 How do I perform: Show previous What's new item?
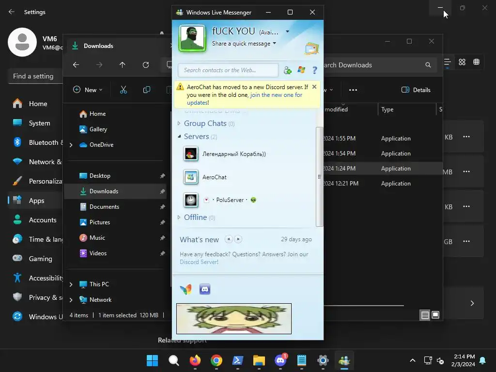pyautogui.click(x=229, y=239)
